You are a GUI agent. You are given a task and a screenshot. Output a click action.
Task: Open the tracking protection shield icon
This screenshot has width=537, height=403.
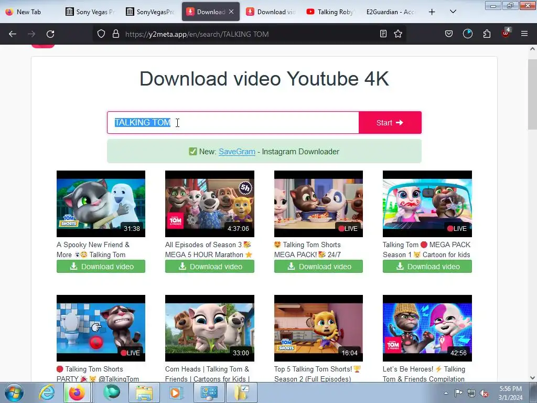[x=101, y=34]
